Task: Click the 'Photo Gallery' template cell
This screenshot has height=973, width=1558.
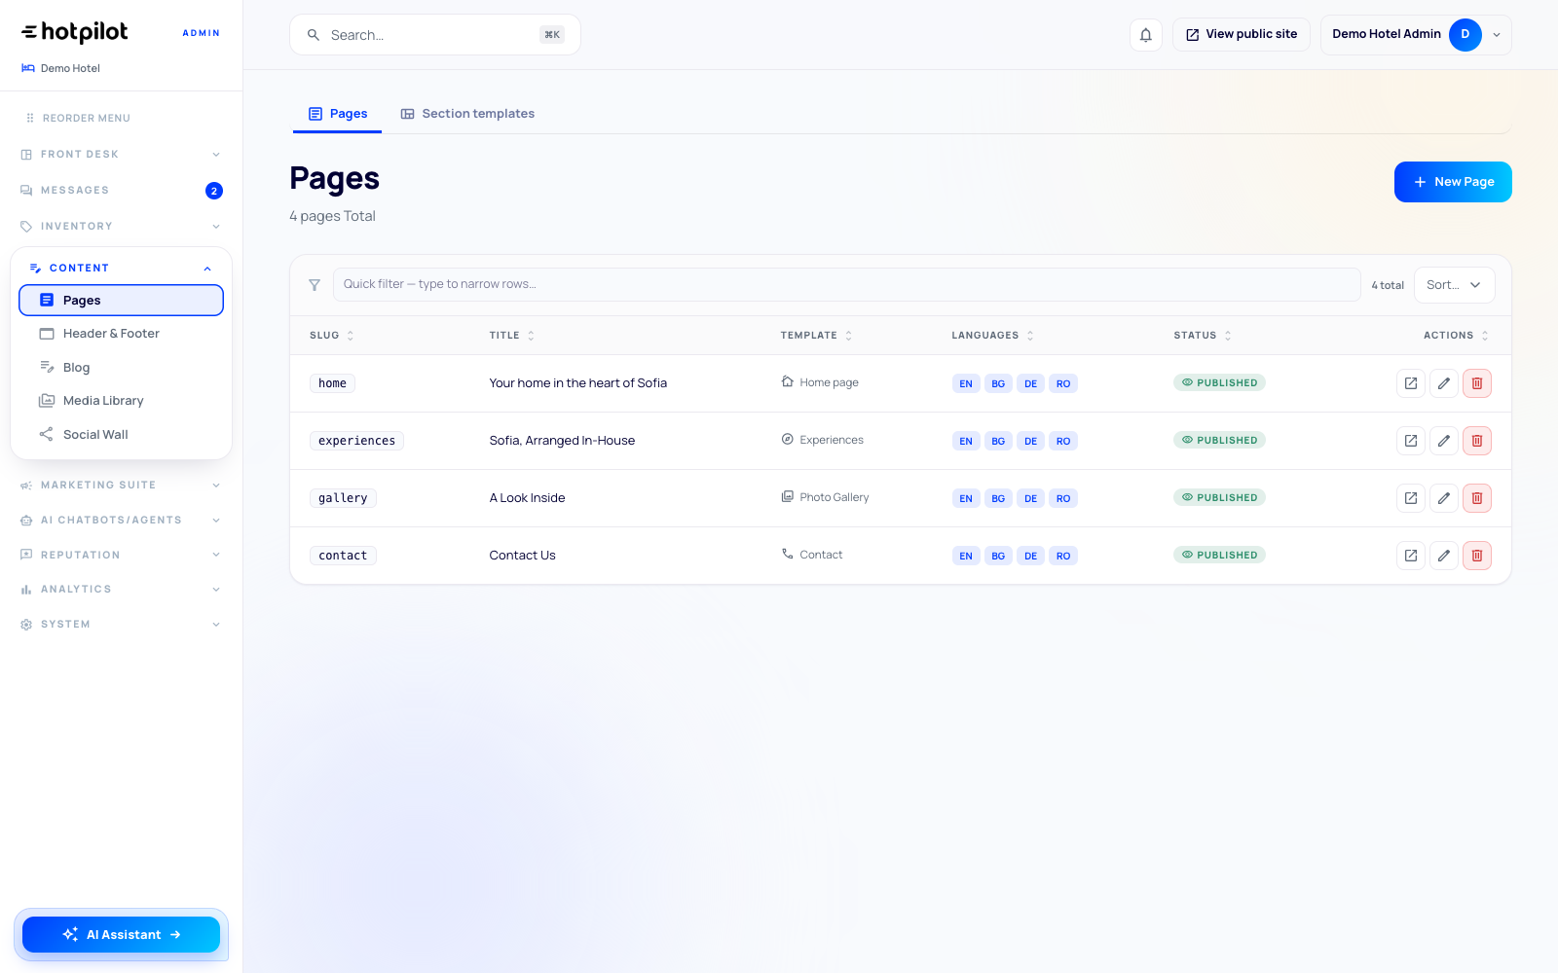Action: pyautogui.click(x=825, y=497)
